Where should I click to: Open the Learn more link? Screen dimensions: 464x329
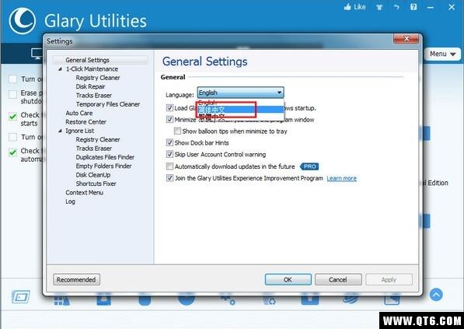click(x=341, y=178)
